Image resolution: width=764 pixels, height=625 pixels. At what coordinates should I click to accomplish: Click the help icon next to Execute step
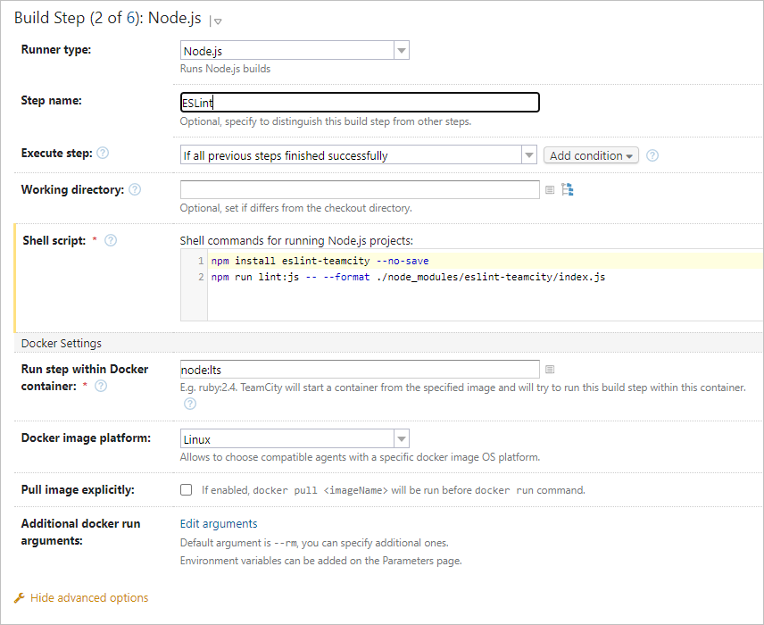104,153
